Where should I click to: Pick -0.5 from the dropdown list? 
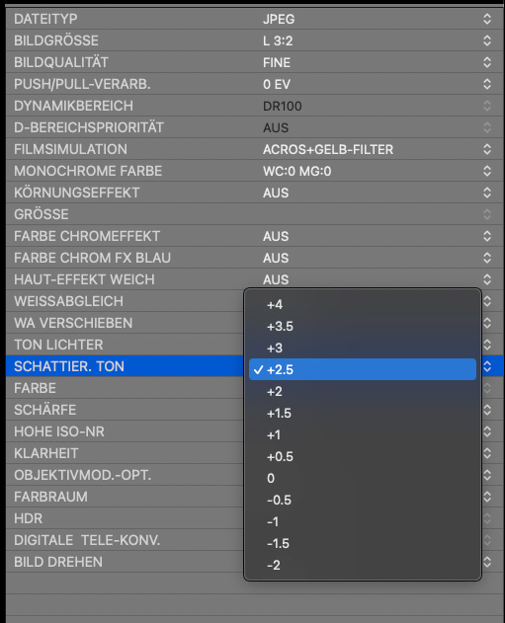coord(363,500)
